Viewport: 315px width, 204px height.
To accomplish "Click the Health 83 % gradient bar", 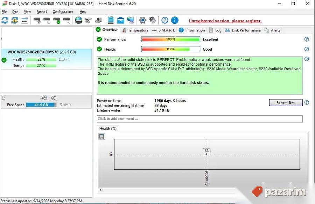I will (x=170, y=49).
